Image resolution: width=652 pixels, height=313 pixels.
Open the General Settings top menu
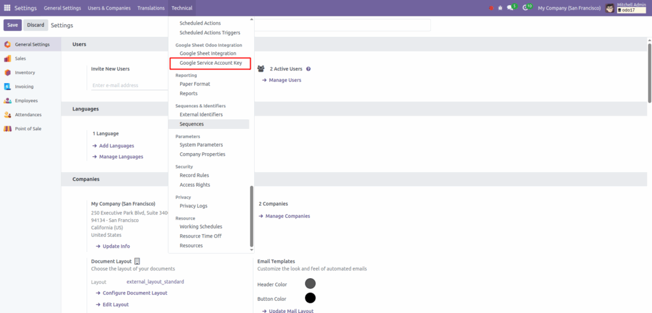[62, 8]
